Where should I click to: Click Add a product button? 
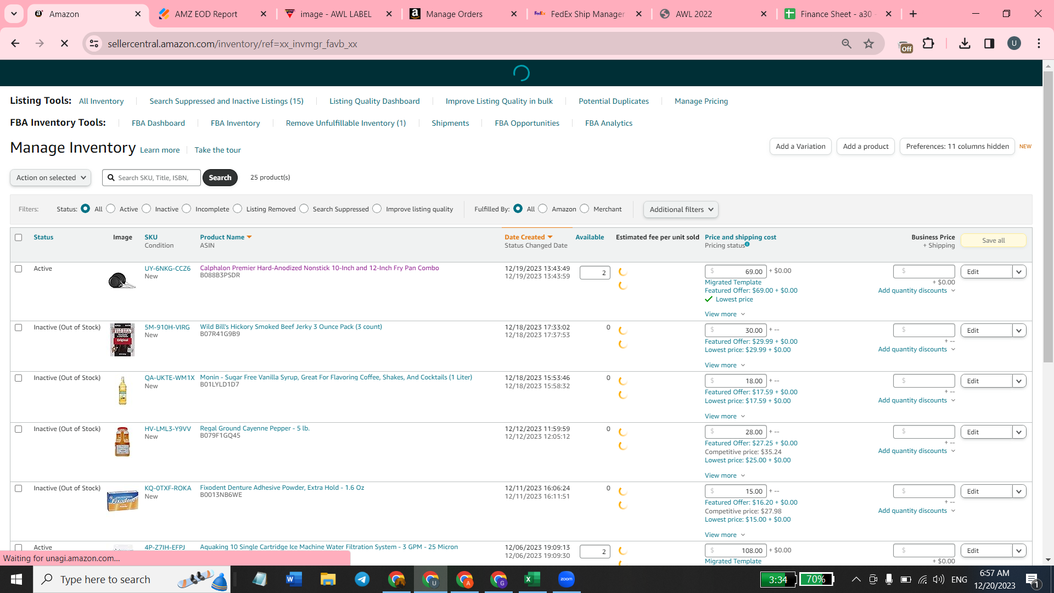point(866,147)
